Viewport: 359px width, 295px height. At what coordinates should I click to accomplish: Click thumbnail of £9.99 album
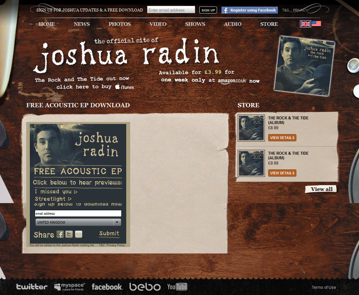251,163
